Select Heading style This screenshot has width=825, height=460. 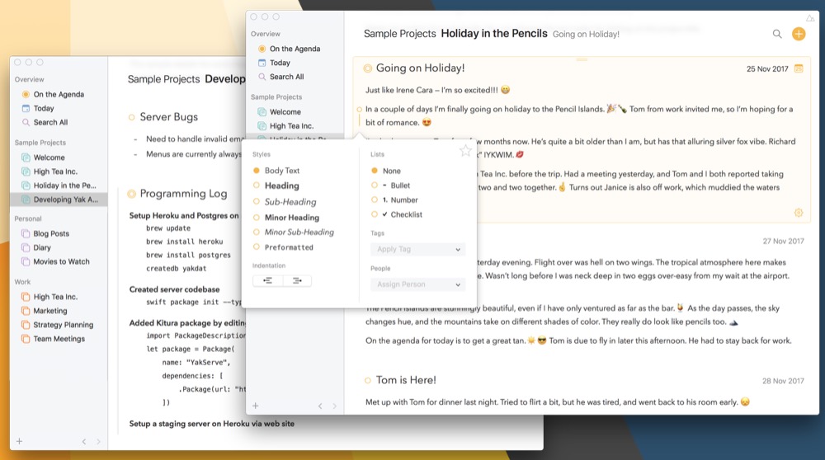276,185
